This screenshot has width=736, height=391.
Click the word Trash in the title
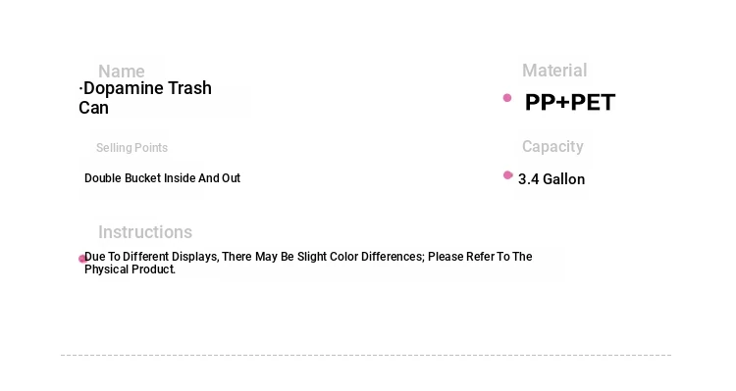(189, 88)
